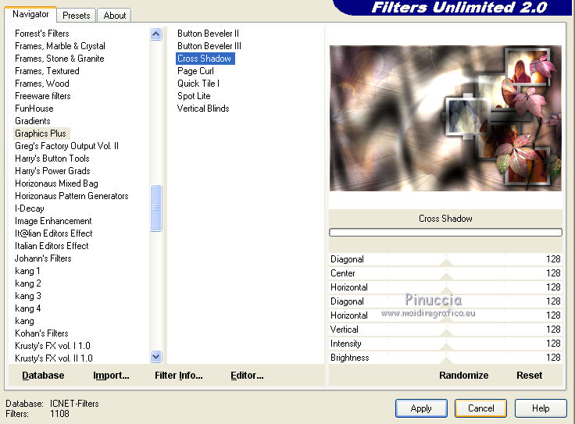Choose Vertical Blinds filter
The image size is (575, 424).
click(203, 108)
